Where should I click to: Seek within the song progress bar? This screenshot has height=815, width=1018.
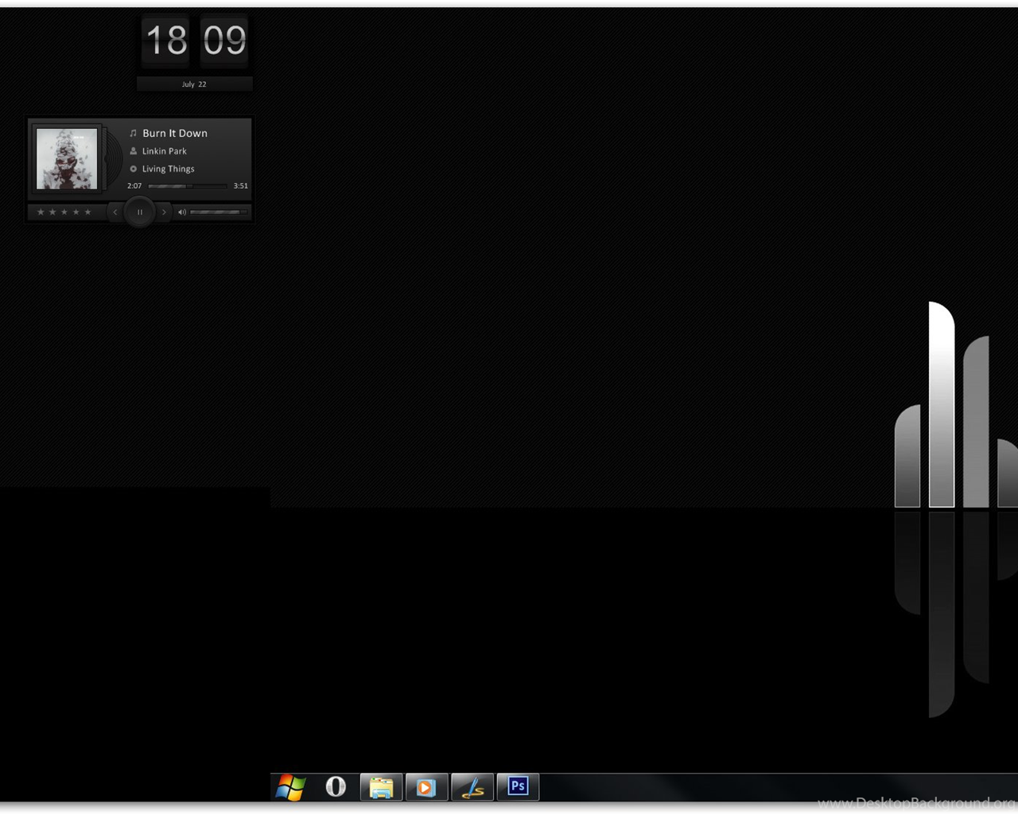tap(187, 186)
